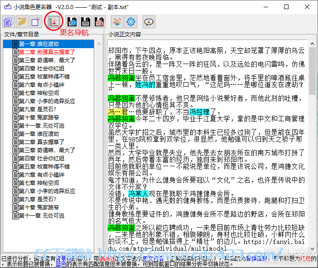The width and height of the screenshot is (318, 268).
Task: Click the multi-file documents toolbar icon
Action: point(8,22)
